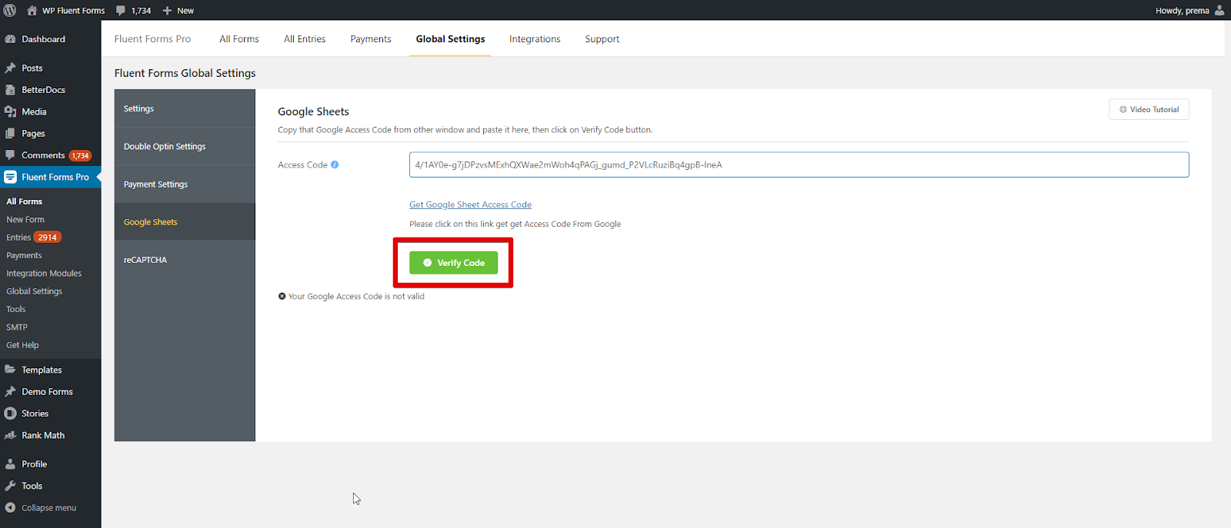The height and width of the screenshot is (528, 1231).
Task: Click the error icon beside invalid code message
Action: coord(282,296)
